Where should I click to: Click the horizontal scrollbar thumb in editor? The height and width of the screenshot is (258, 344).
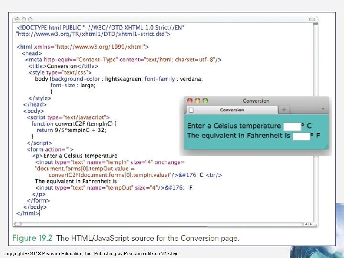[18, 224]
